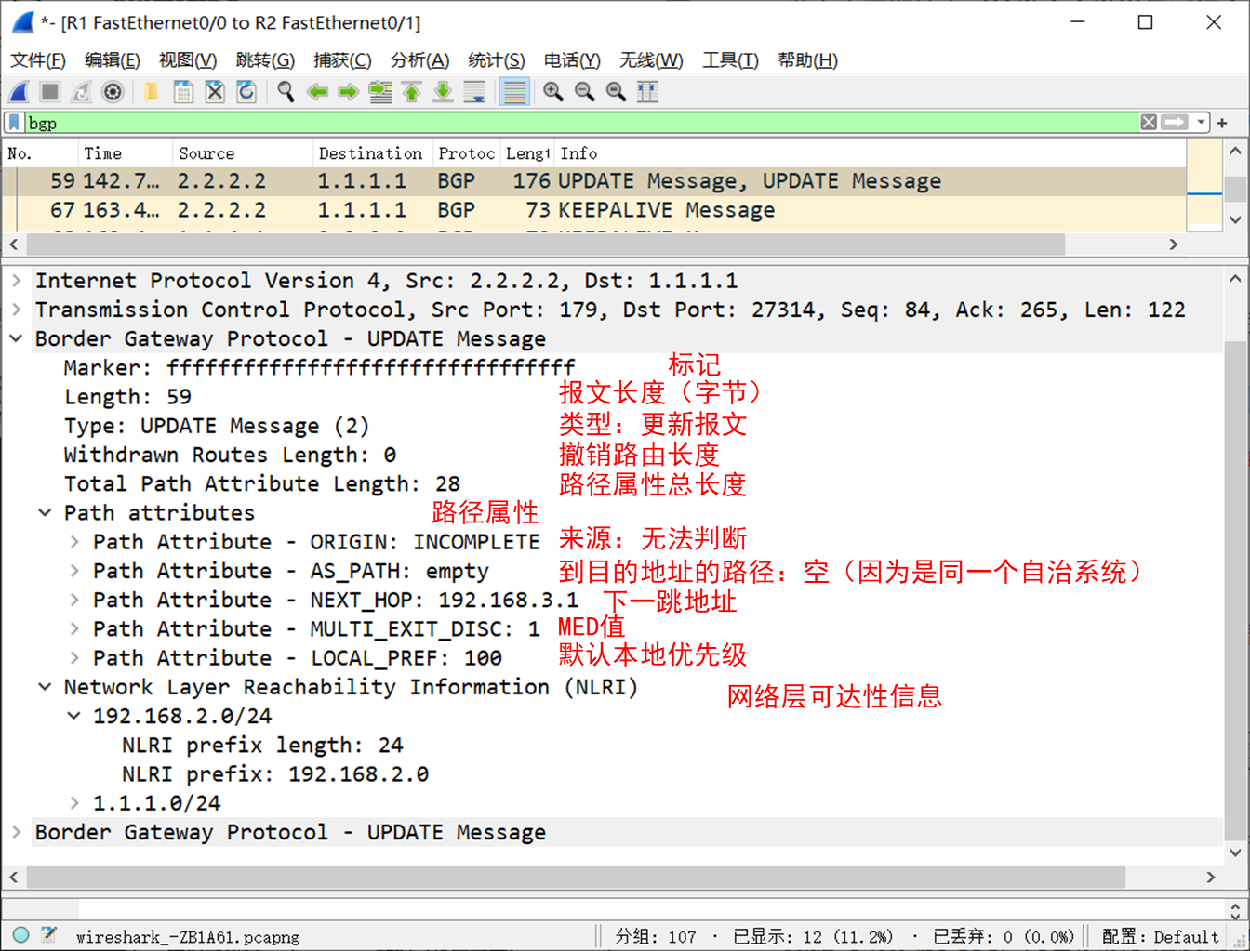The image size is (1250, 951).
Task: Open the 帮助(H) menu
Action: tap(807, 60)
